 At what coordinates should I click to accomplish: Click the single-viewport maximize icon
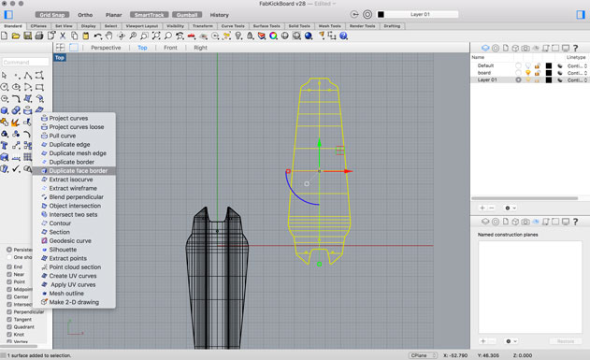click(74, 48)
